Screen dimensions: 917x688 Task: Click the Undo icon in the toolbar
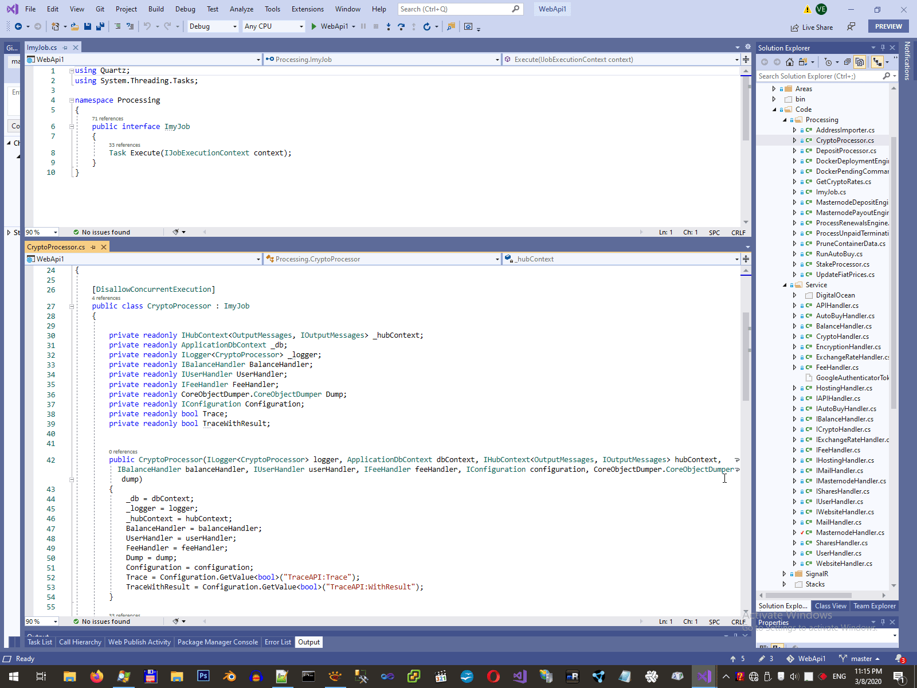click(x=147, y=26)
